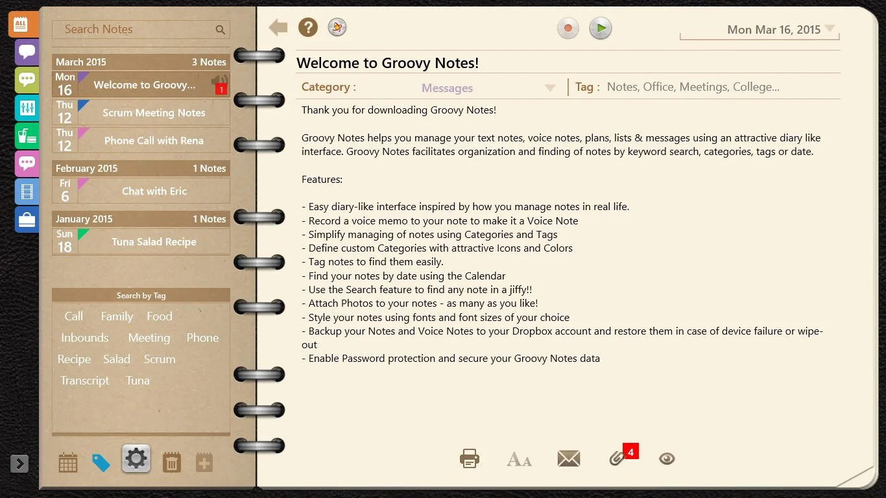This screenshot has height=498, width=886.
Task: Open the purple speech bubble category tab
Action: click(x=27, y=52)
